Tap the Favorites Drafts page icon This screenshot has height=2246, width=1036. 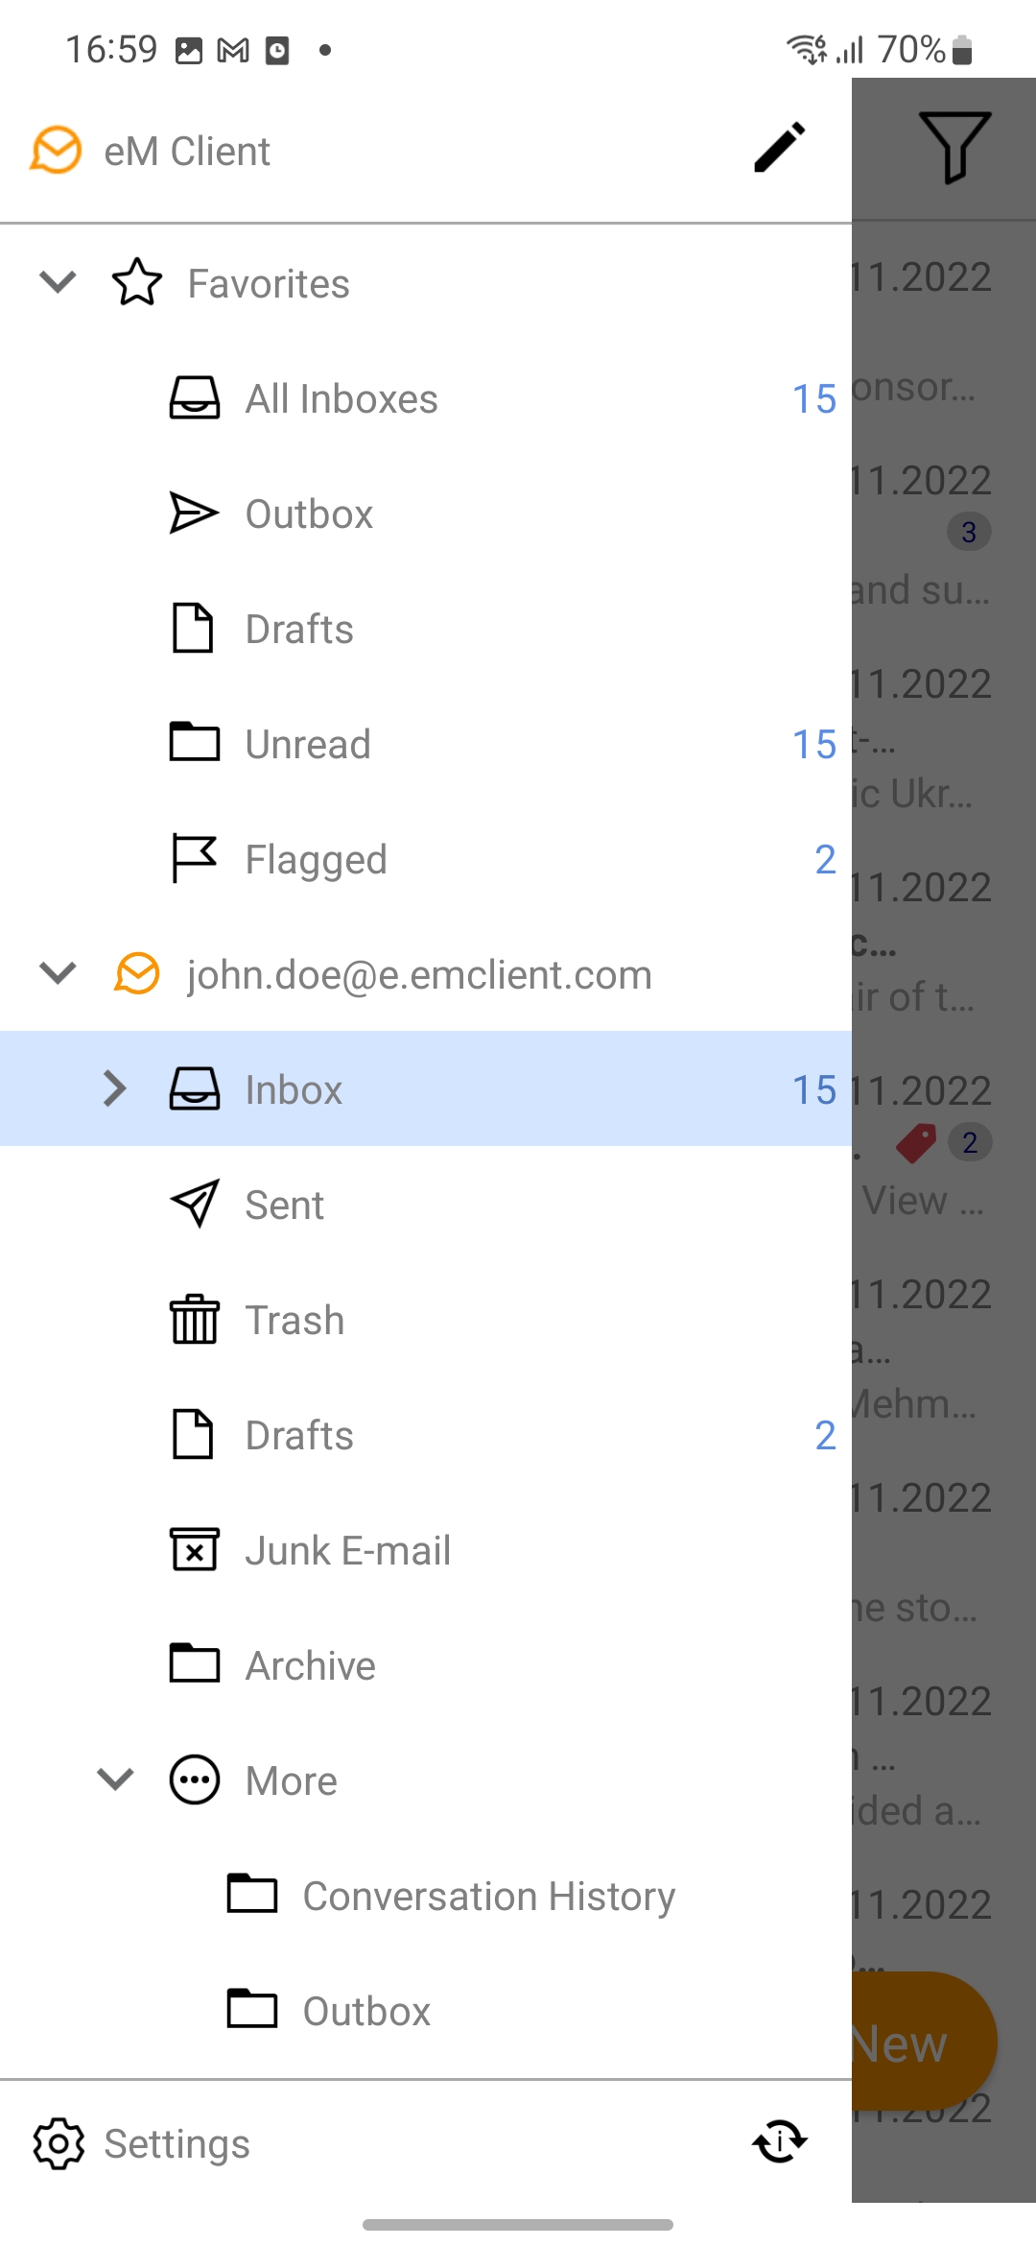tap(193, 628)
